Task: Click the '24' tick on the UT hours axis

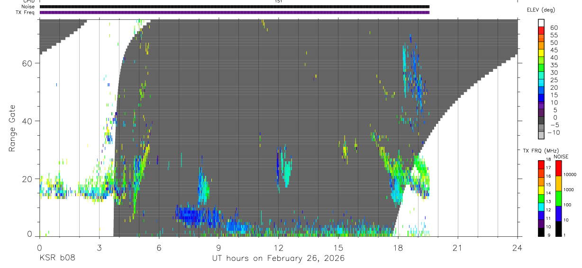Action: [517, 248]
